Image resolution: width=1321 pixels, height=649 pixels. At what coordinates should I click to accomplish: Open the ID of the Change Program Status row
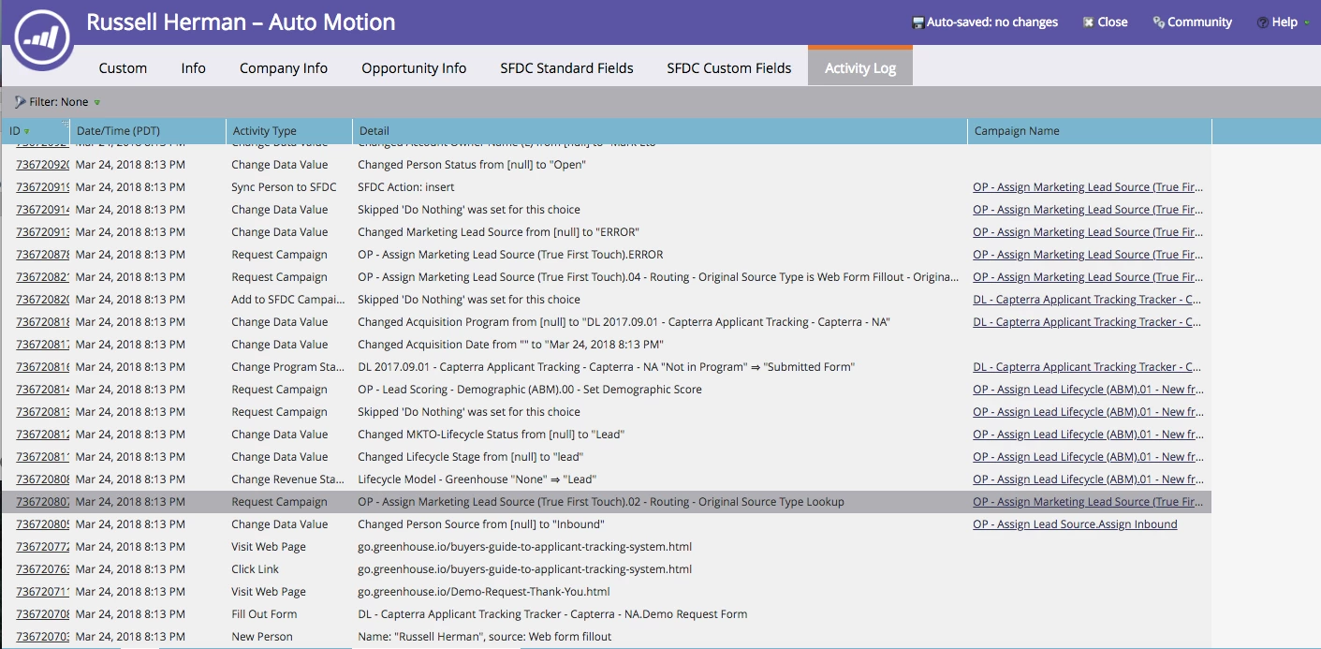tap(42, 367)
